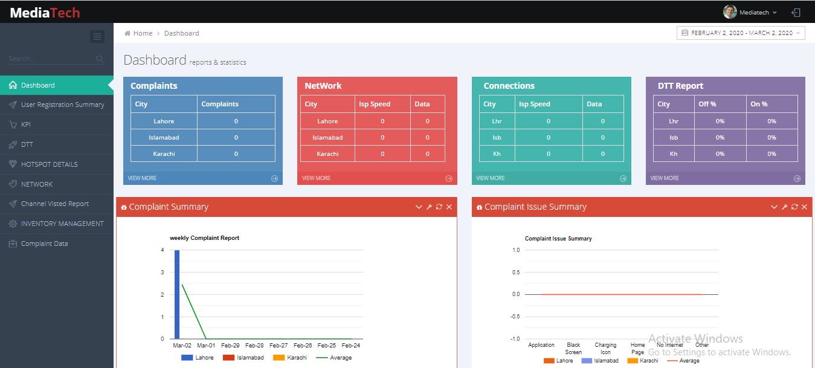Collapse the Complaint Issue Summary panel

pos(774,207)
